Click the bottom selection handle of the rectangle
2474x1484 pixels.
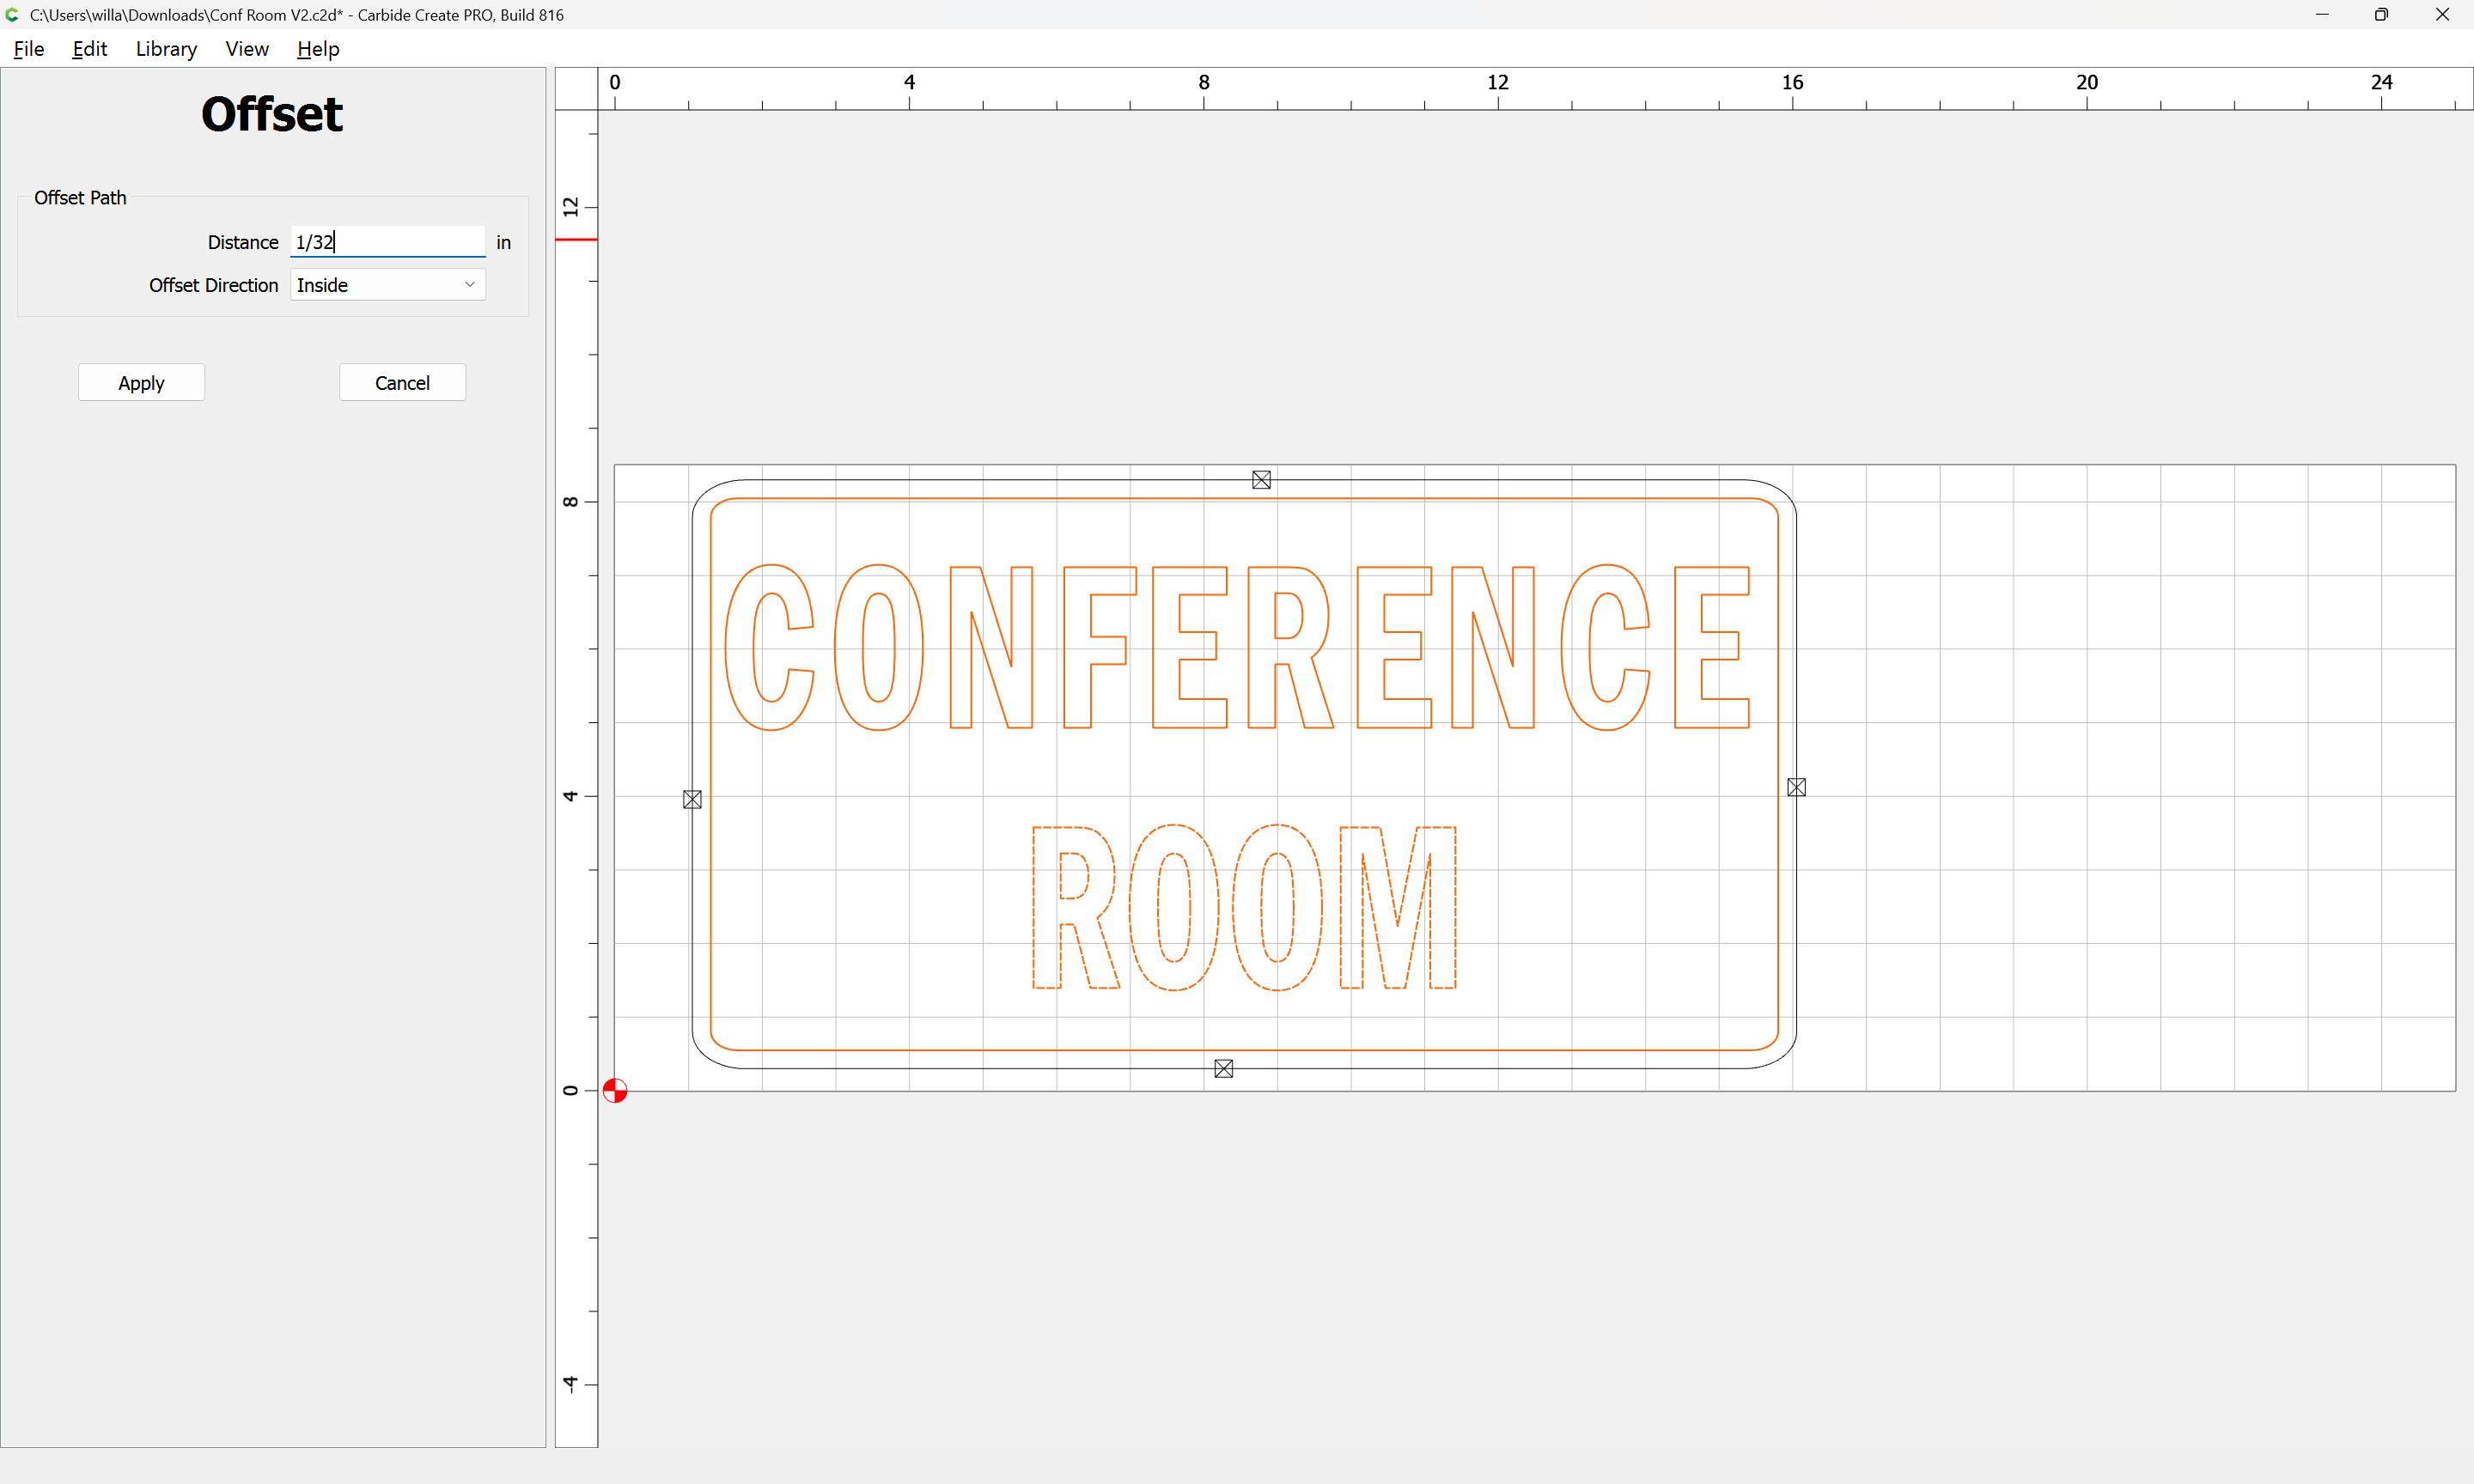[x=1223, y=1069]
